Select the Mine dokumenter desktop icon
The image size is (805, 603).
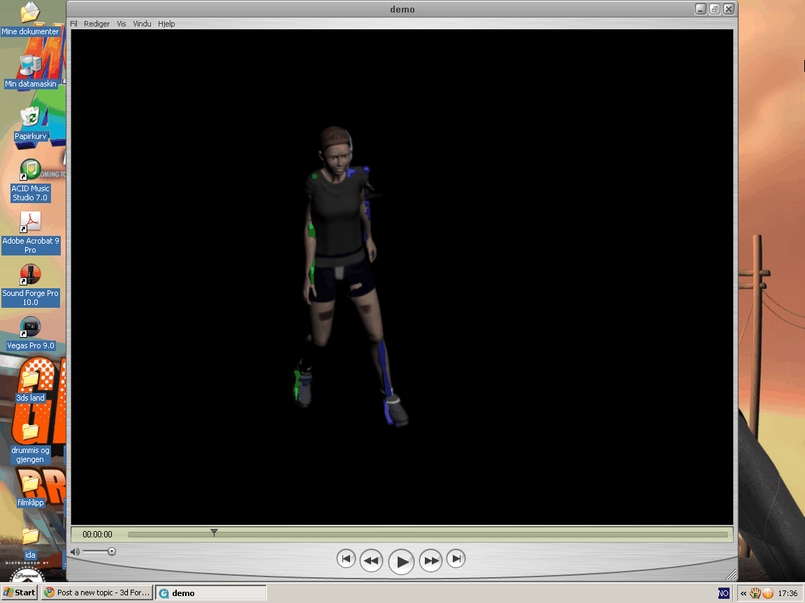[x=30, y=20]
